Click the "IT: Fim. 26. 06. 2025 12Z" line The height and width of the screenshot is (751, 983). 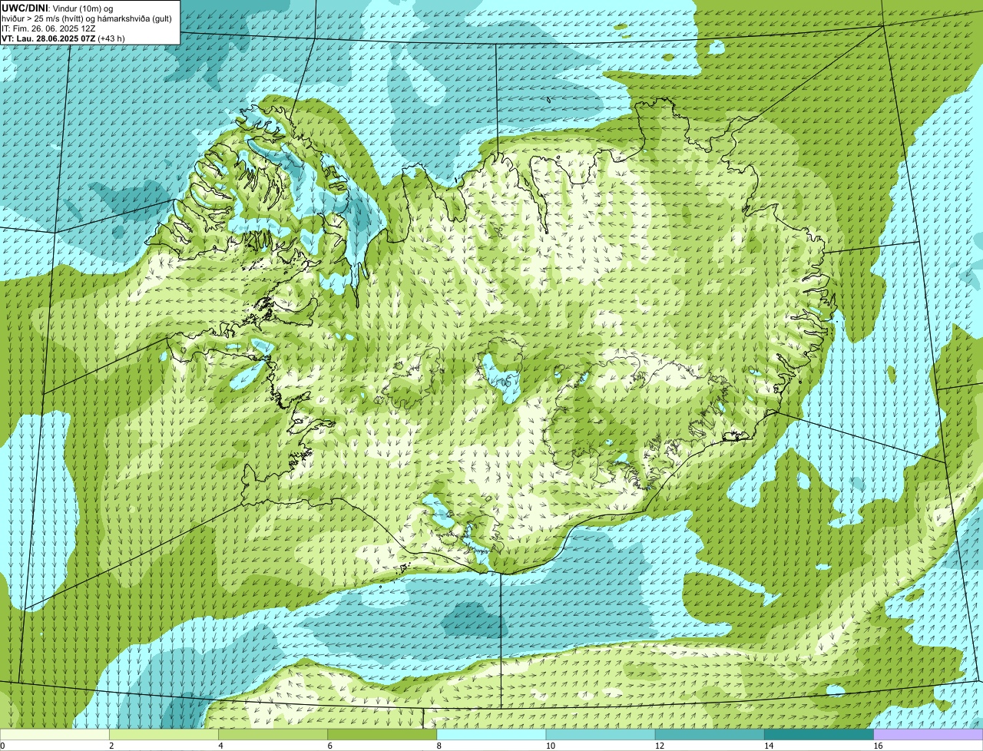coord(48,28)
